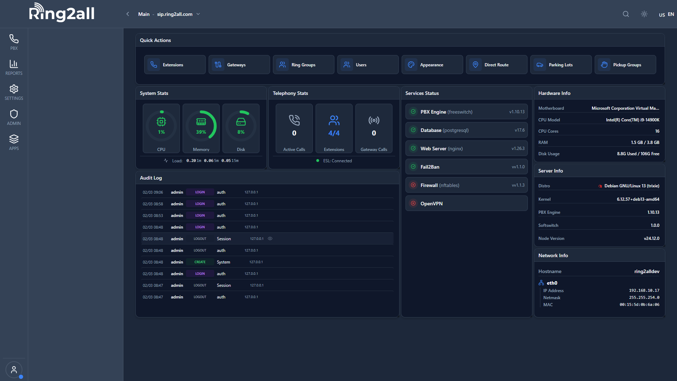Open the Extensions quick action
This screenshot has width=677, height=381.
pos(175,65)
